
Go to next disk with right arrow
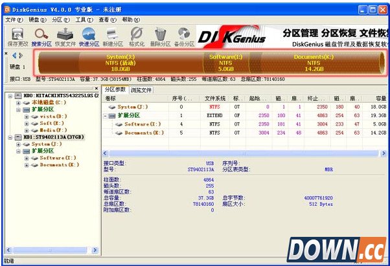pyautogui.click(x=21, y=56)
